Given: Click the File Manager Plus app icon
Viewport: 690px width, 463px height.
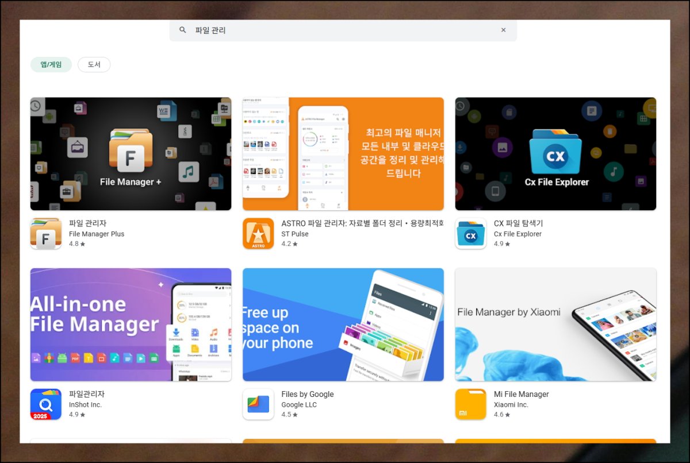Looking at the screenshot, I should pyautogui.click(x=46, y=233).
